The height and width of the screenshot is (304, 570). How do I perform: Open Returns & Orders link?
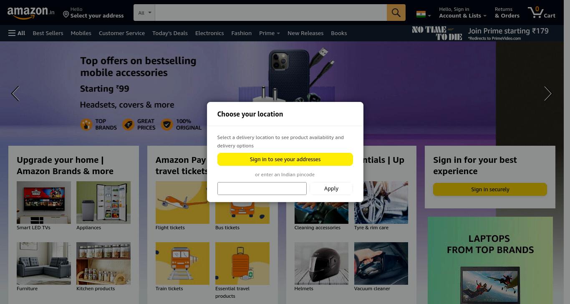(507, 13)
